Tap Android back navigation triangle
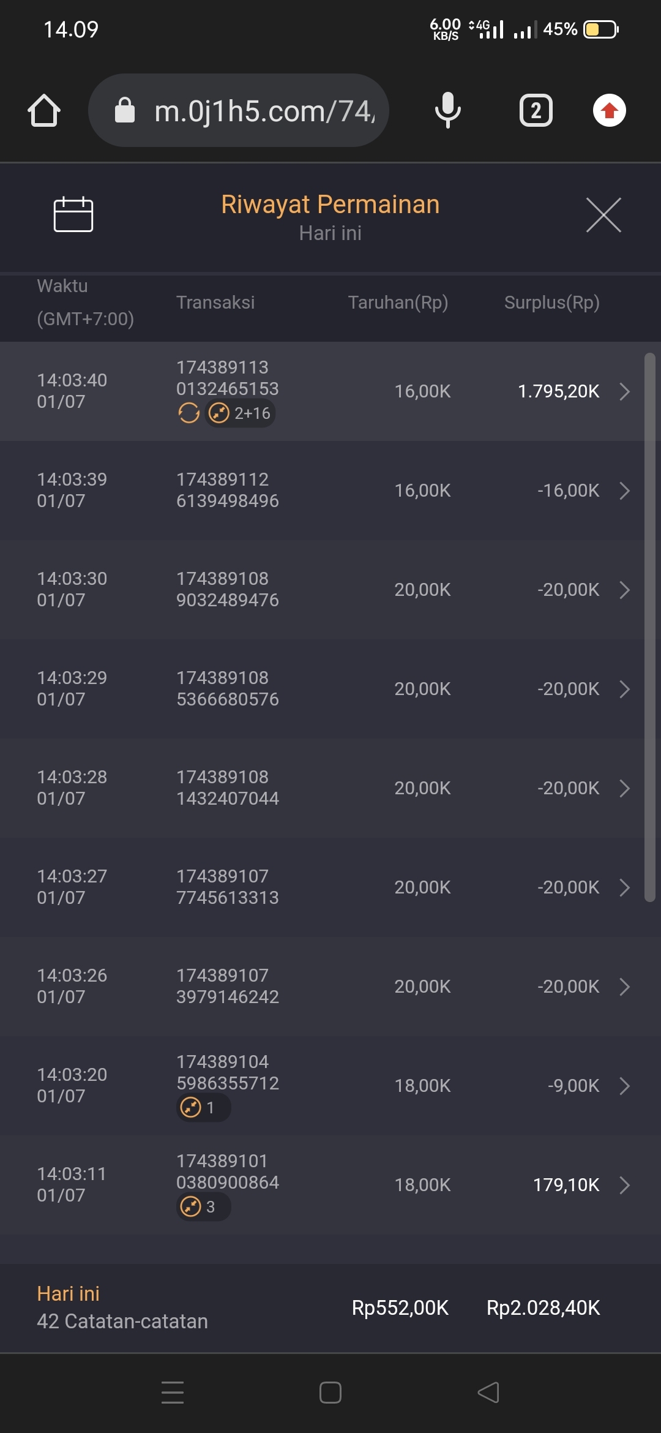 [x=488, y=1393]
